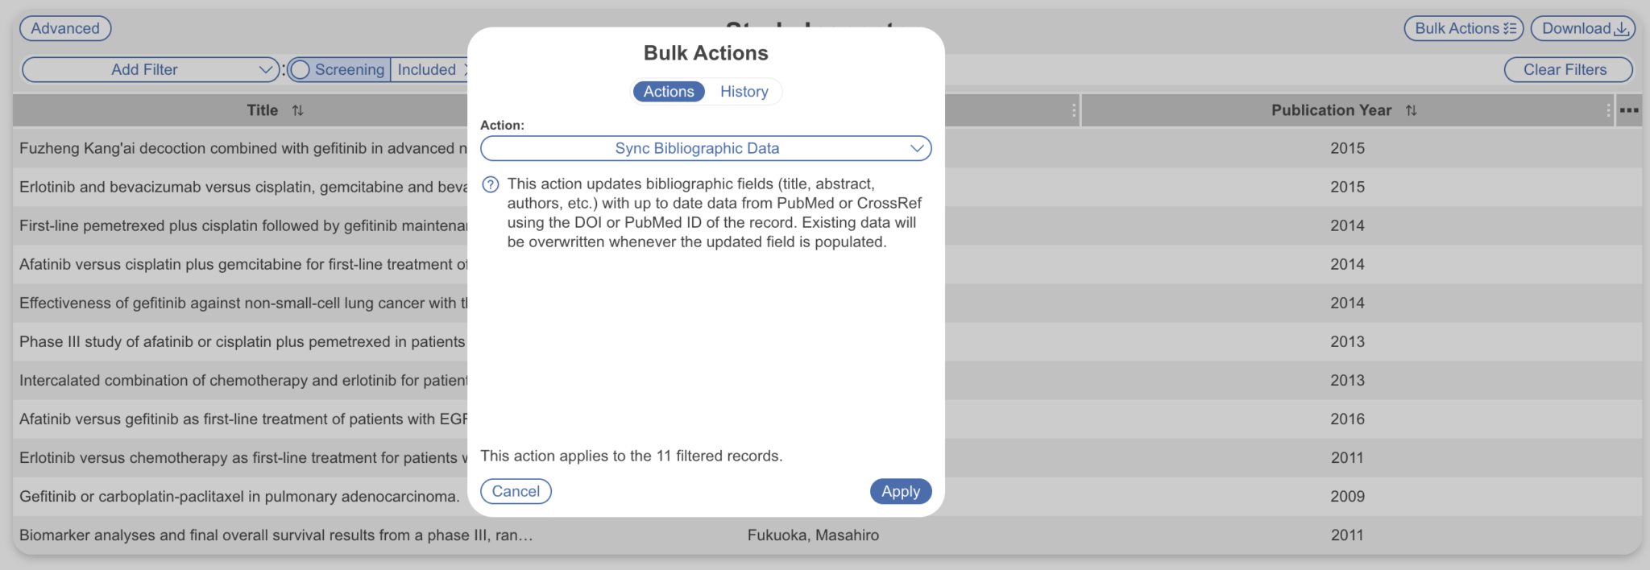This screenshot has height=570, width=1650.
Task: Click the Clear Filters button
Action: [1567, 69]
